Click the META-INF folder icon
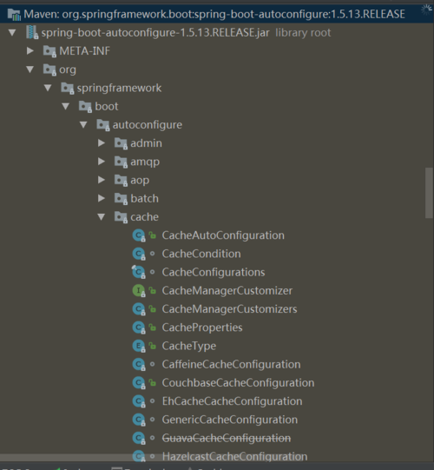This screenshot has height=470, width=434. click(49, 51)
